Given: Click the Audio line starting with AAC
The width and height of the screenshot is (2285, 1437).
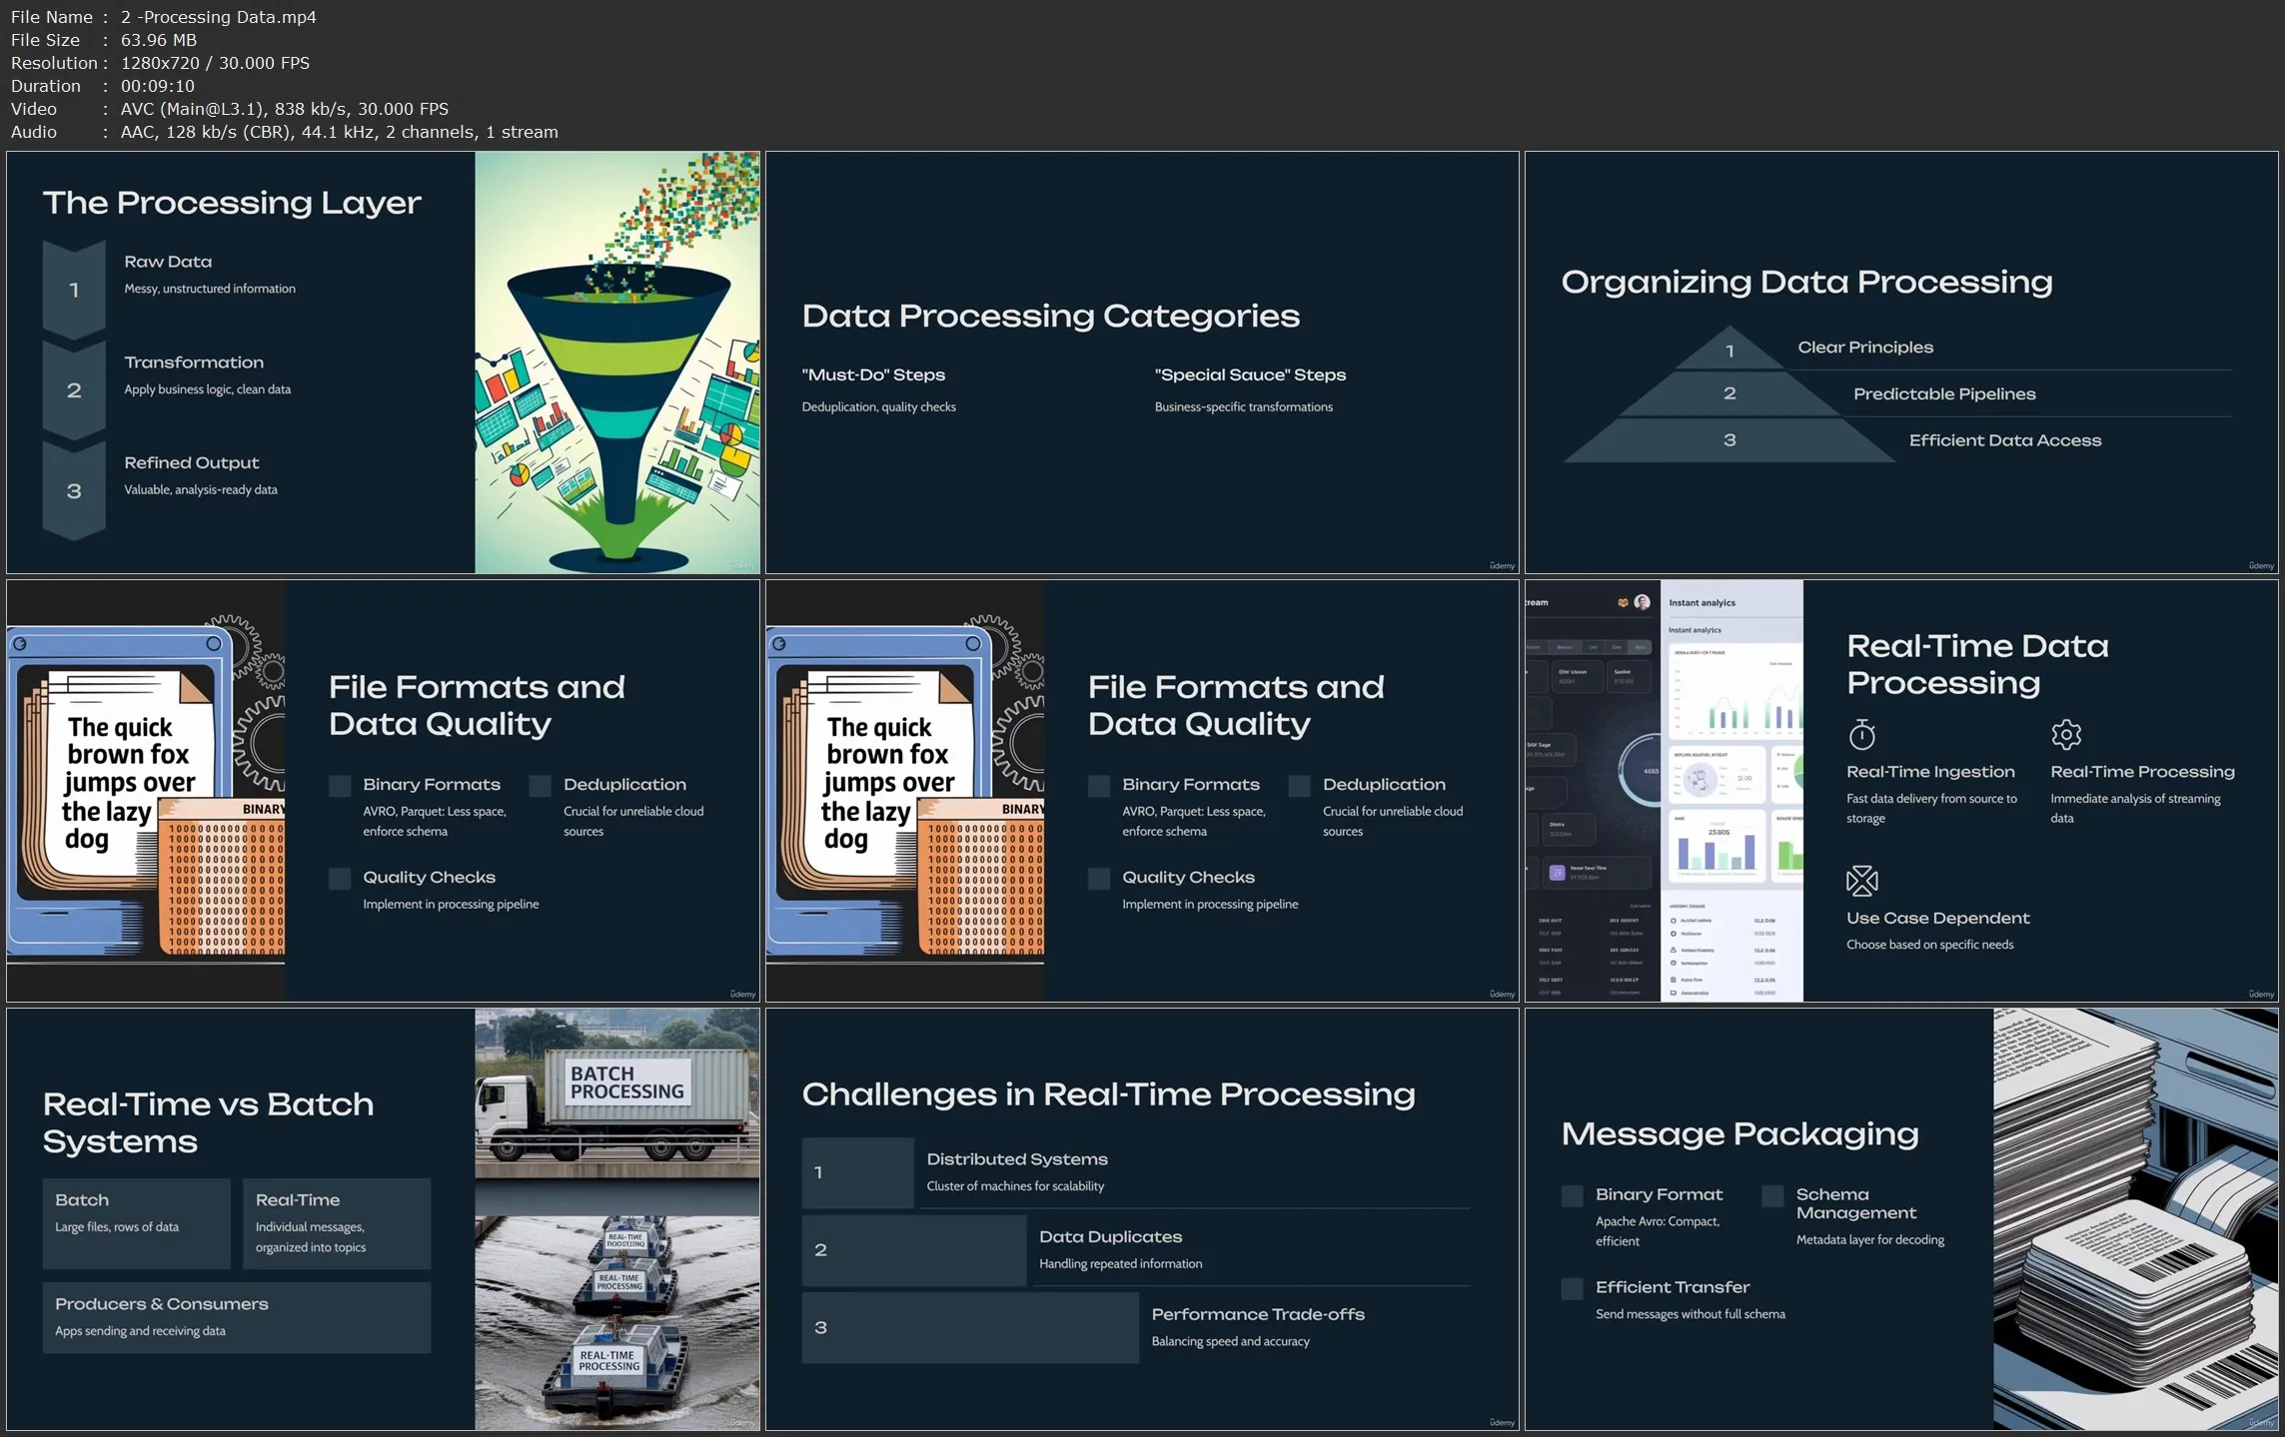Looking at the screenshot, I should [x=340, y=132].
